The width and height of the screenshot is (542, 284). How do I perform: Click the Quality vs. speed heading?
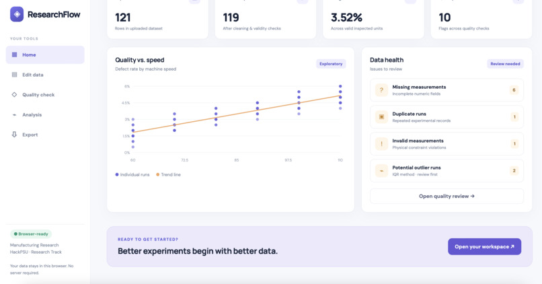point(140,60)
